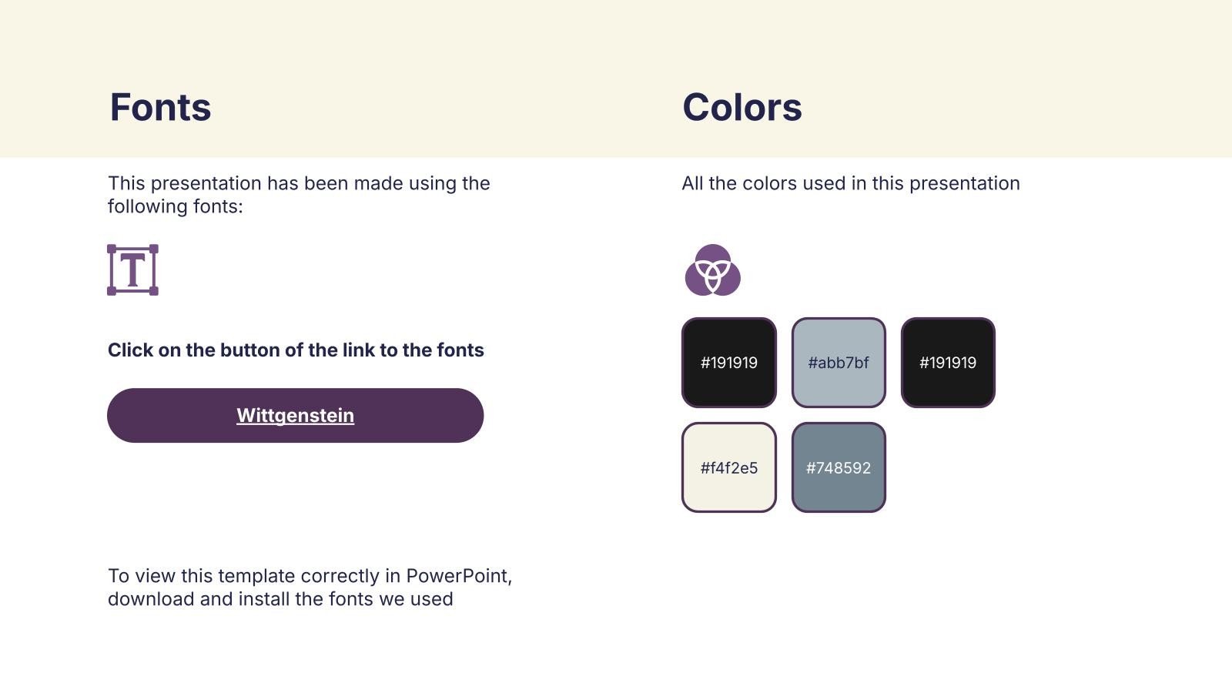The width and height of the screenshot is (1232, 693).
Task: Click the 'This presentation has been made' text
Action: tap(299, 183)
